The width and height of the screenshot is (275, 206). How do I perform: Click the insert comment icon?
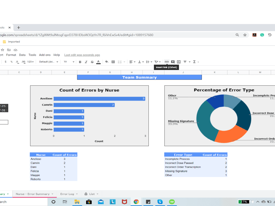[x=173, y=62]
